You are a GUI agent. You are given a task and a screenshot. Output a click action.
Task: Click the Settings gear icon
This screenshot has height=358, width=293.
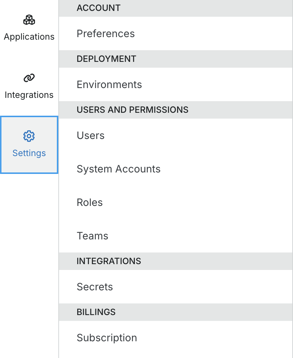click(x=29, y=136)
